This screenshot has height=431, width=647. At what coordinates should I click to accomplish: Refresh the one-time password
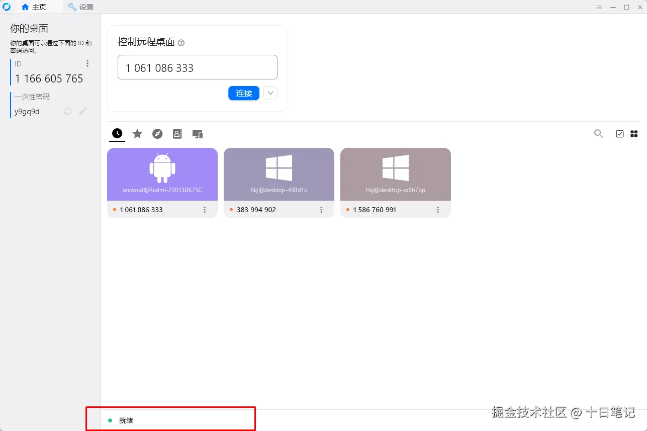coord(68,111)
